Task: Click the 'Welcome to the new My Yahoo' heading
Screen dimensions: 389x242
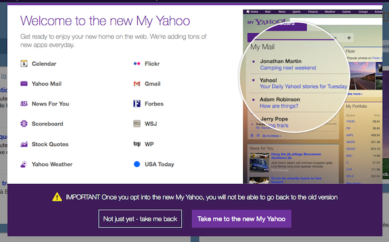Action: (x=105, y=21)
